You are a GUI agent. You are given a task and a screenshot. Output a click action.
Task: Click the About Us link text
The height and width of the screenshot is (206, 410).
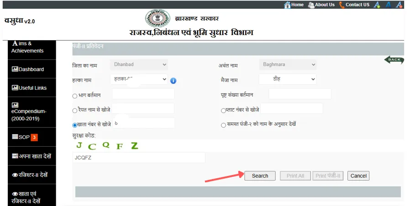(325, 5)
